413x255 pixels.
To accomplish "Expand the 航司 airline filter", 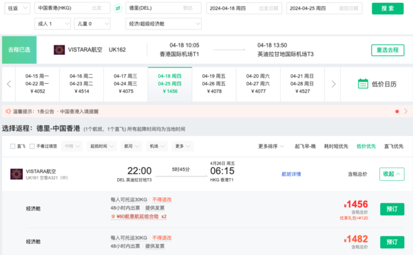I will [x=131, y=146].
